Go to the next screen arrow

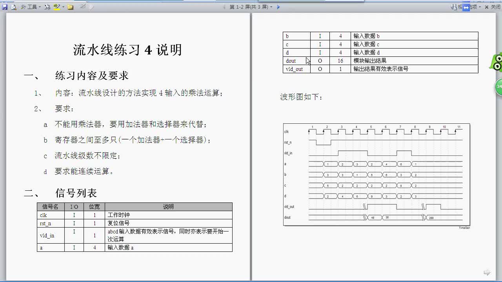pyautogui.click(x=278, y=7)
